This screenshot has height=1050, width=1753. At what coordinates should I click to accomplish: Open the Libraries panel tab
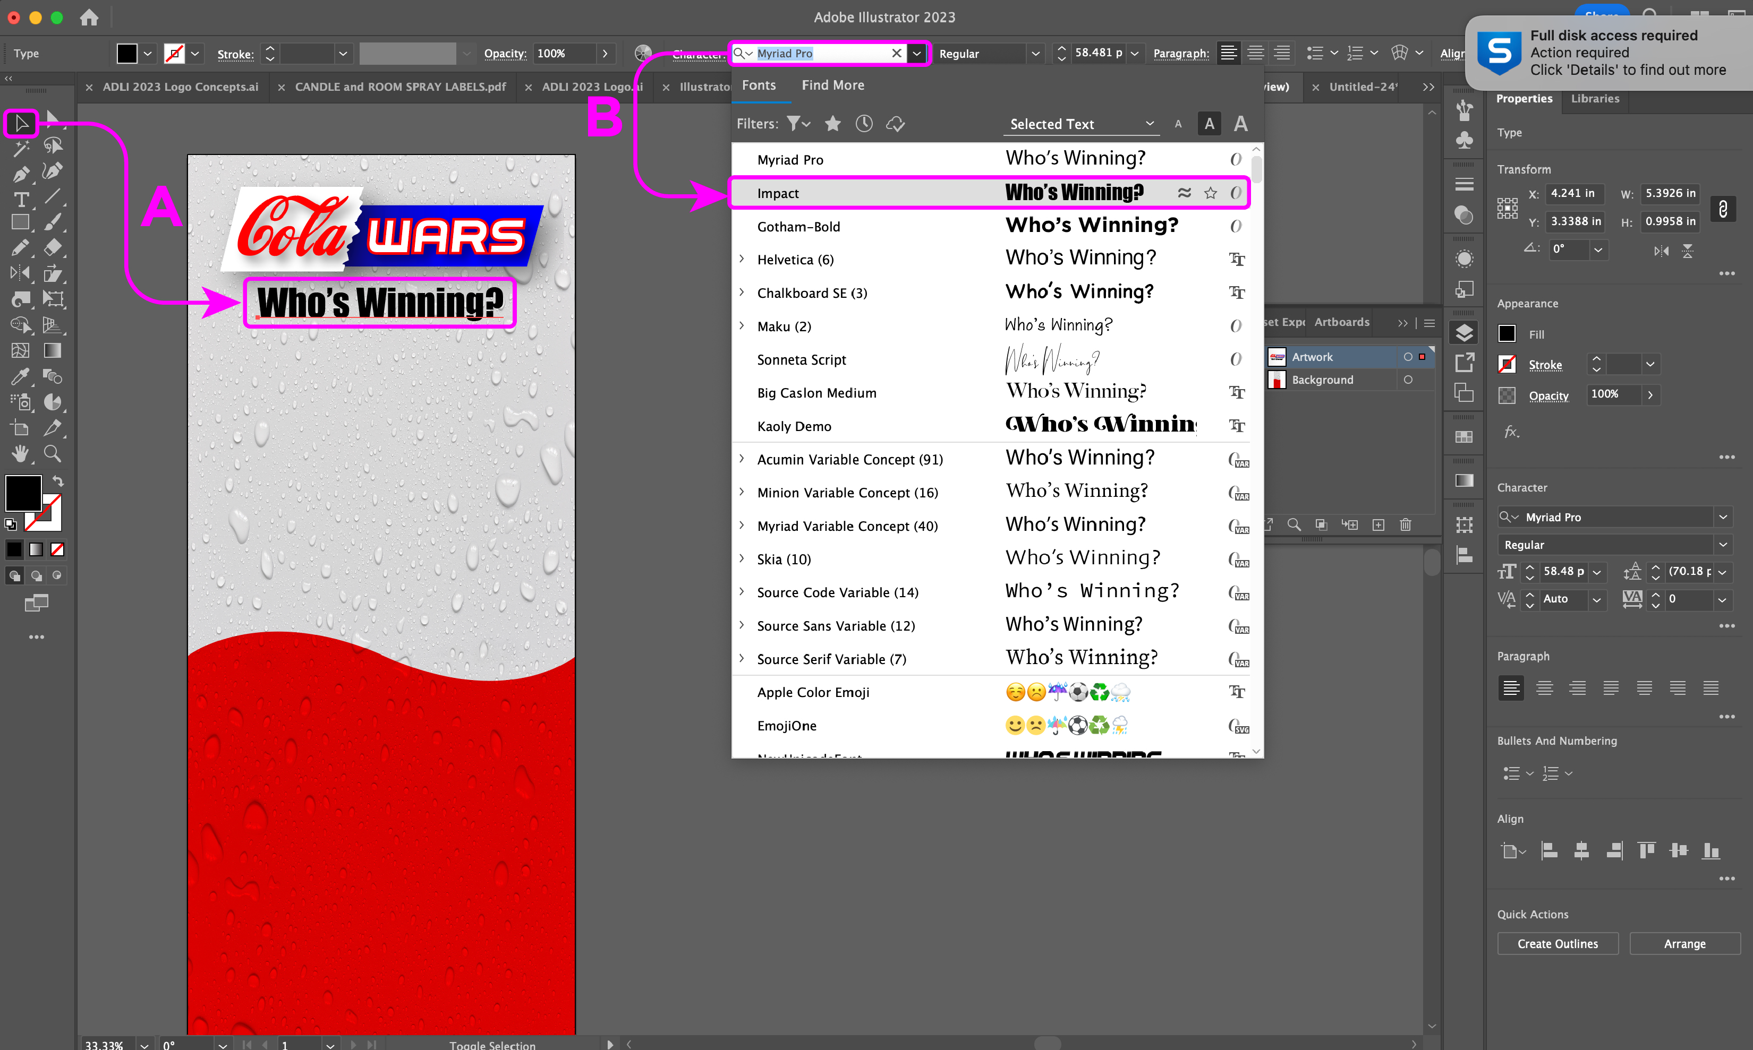click(1594, 98)
